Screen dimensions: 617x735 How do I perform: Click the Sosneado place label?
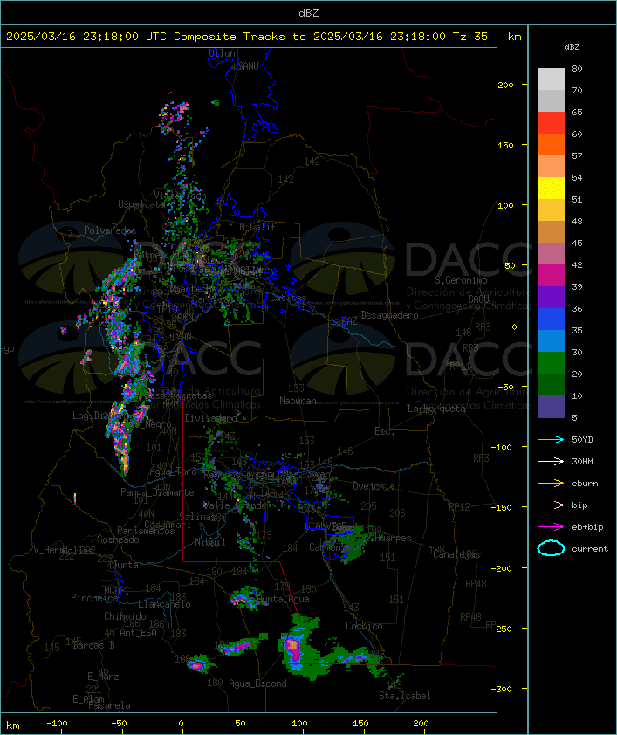(x=118, y=539)
